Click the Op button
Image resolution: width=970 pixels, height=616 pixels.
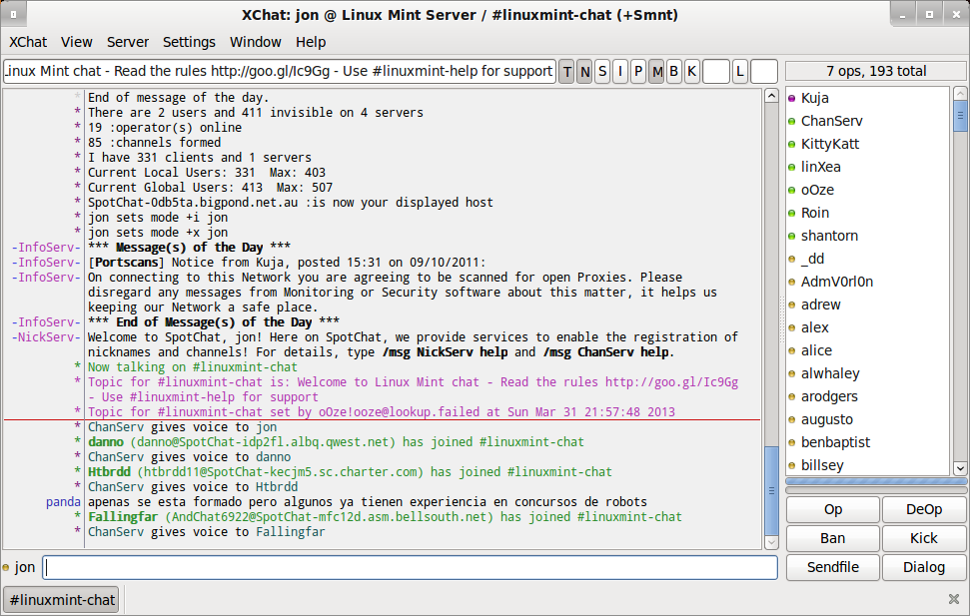point(833,509)
